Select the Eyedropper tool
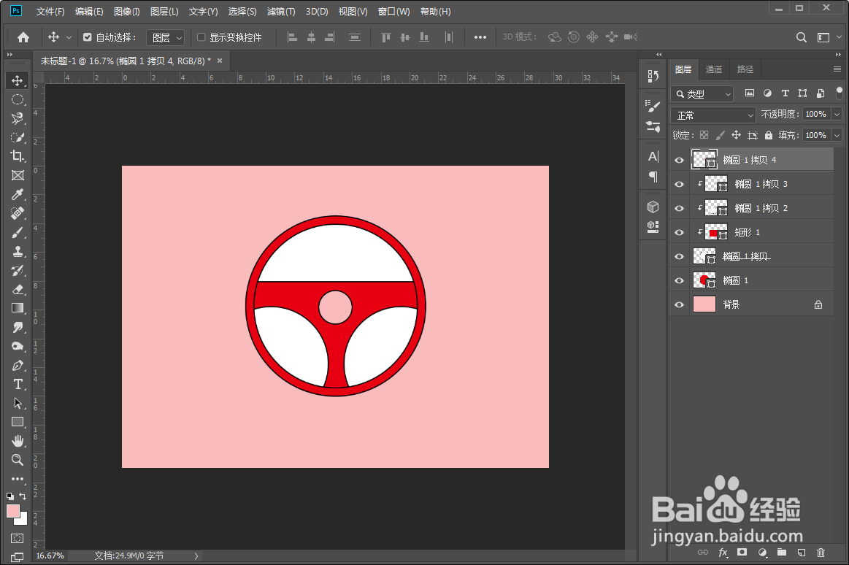This screenshot has height=565, width=849. point(18,194)
